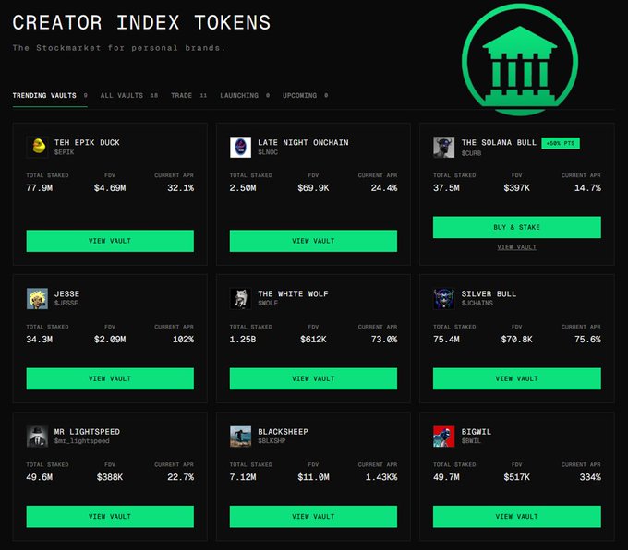Viewport: 628px width, 550px height.
Task: Click the 1.25B total staked value
Action: (x=243, y=339)
